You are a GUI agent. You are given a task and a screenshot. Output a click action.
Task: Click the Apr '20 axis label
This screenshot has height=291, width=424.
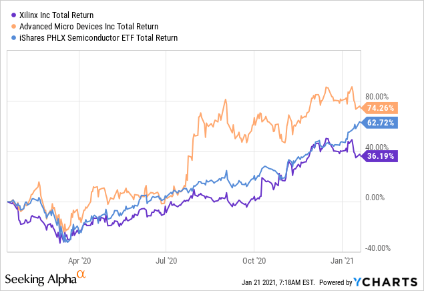click(79, 261)
